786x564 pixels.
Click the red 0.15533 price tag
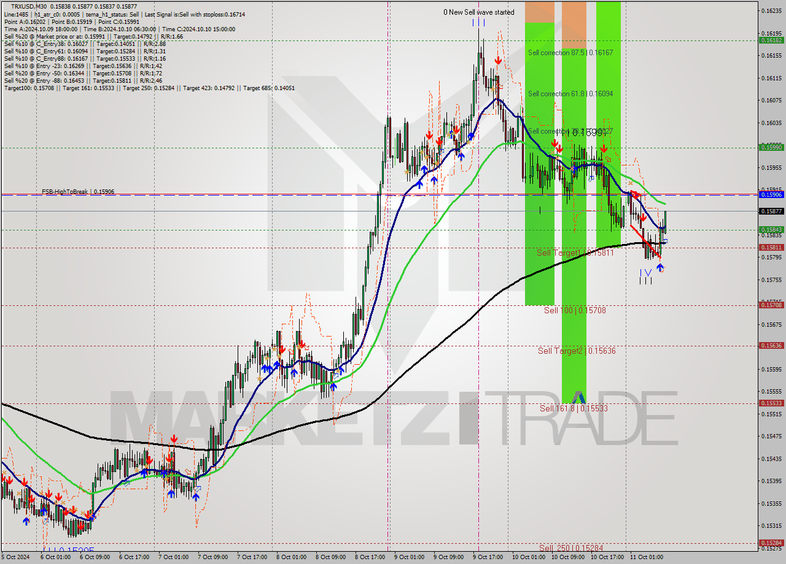771,403
